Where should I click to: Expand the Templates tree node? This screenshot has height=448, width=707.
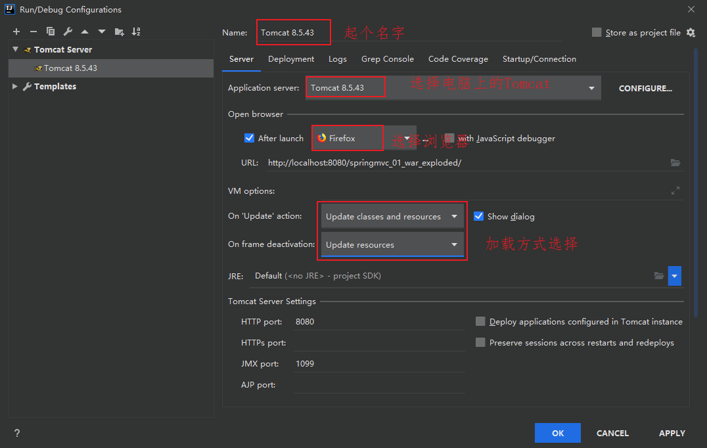[15, 86]
